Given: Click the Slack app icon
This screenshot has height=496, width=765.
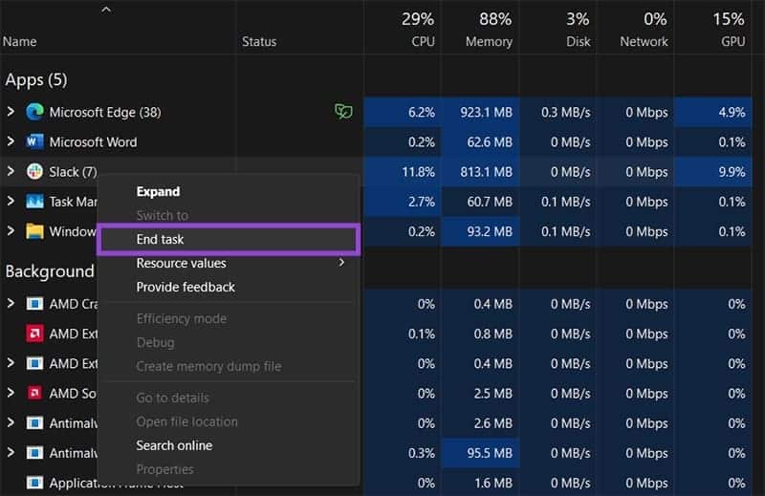Looking at the screenshot, I should click(x=34, y=172).
